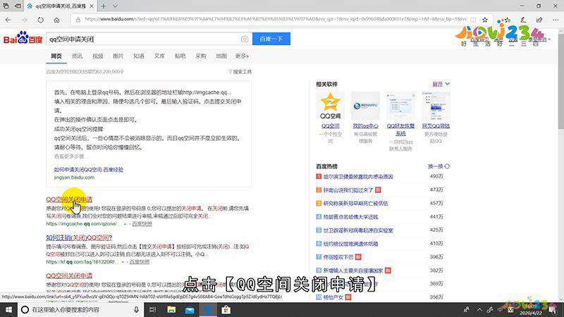Open hot search item showing 457万
Screen dimensions: 564x317
(x=355, y=204)
